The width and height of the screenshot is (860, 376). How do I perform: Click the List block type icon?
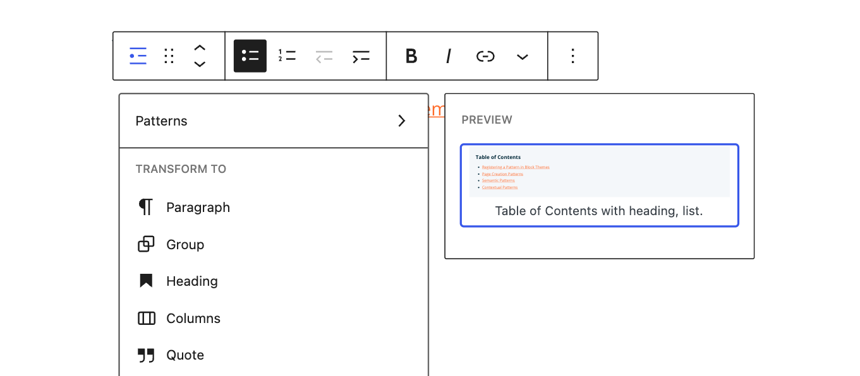click(138, 56)
